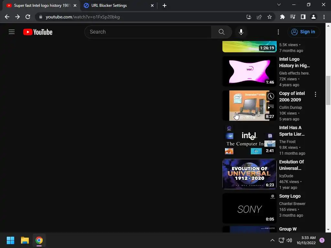The height and width of the screenshot is (248, 331).
Task: Open Chrome three-dot menu
Action: click(324, 17)
